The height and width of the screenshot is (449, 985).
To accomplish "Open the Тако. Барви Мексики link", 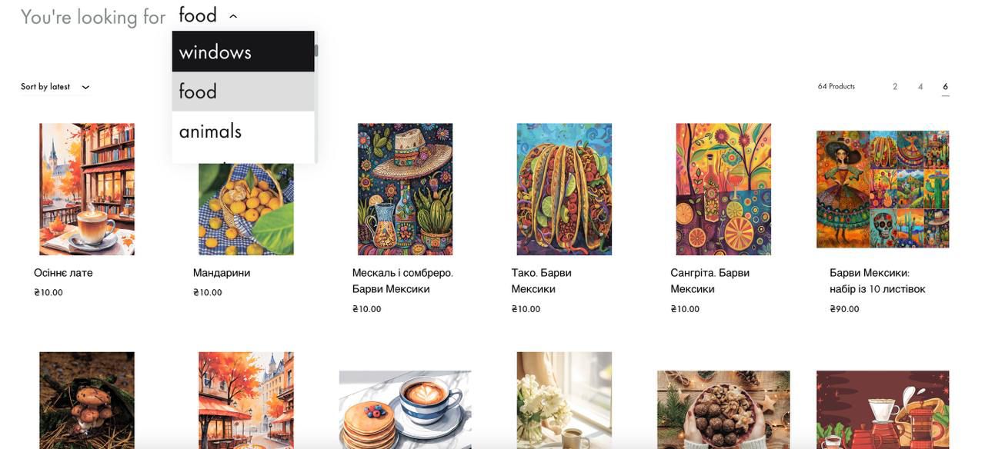I will 542,281.
